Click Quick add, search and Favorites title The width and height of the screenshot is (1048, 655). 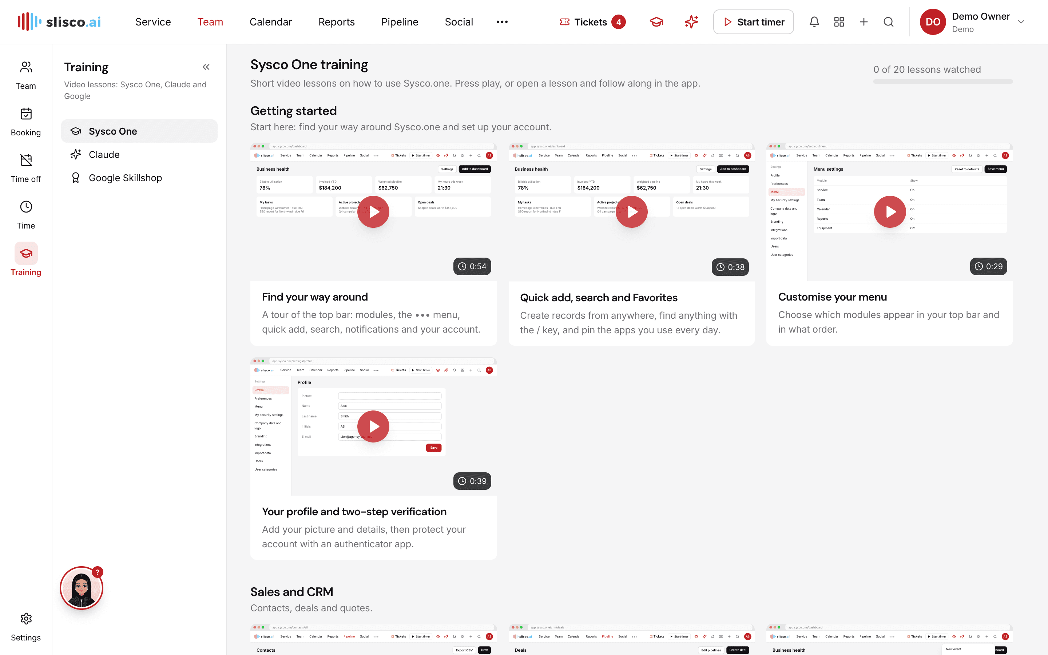click(x=599, y=298)
